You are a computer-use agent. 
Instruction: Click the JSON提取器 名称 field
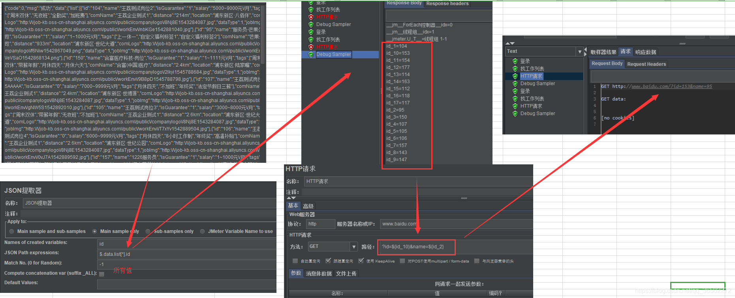(149, 203)
